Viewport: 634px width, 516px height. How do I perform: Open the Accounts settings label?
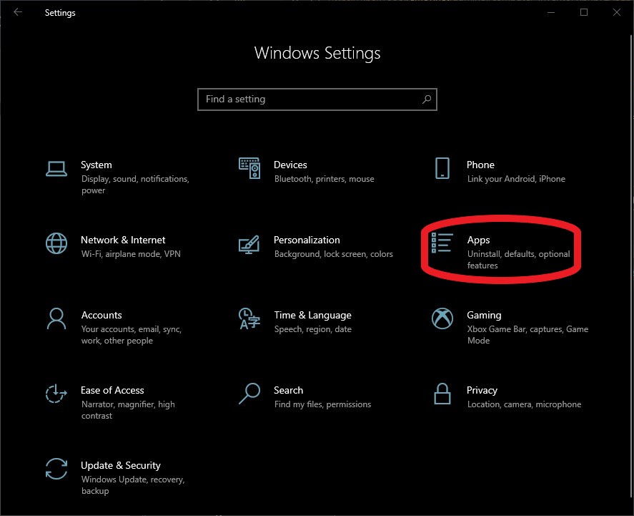tap(101, 315)
